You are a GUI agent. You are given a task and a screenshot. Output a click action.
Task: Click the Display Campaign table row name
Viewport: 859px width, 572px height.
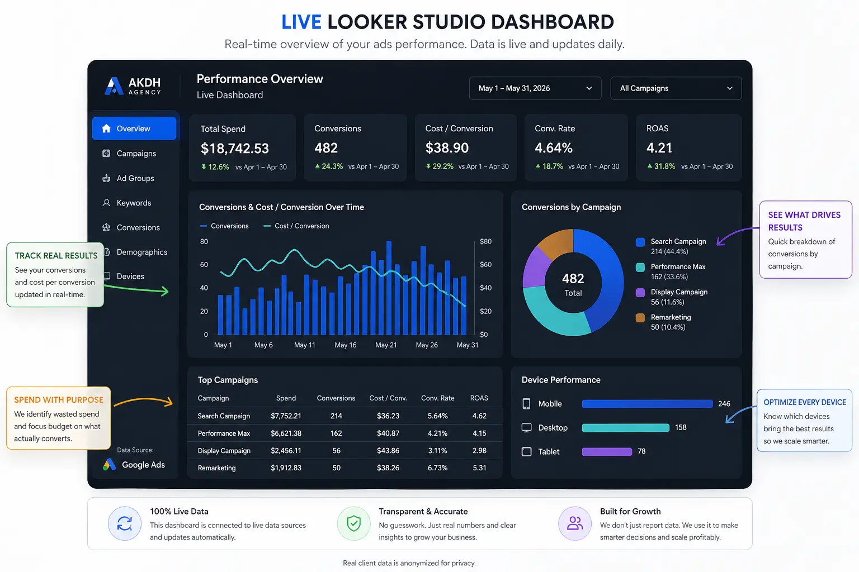click(x=224, y=451)
